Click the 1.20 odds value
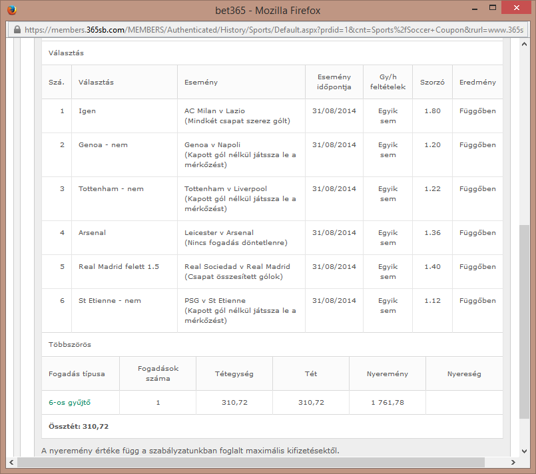This screenshot has width=536, height=474. pos(432,145)
